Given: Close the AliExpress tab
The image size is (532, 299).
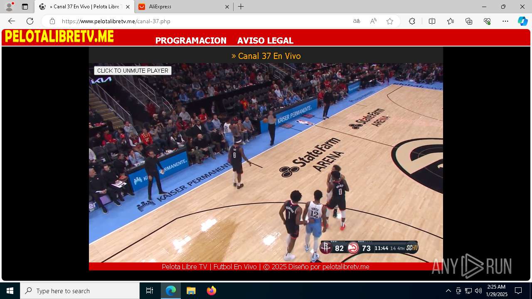Looking at the screenshot, I should point(227,7).
